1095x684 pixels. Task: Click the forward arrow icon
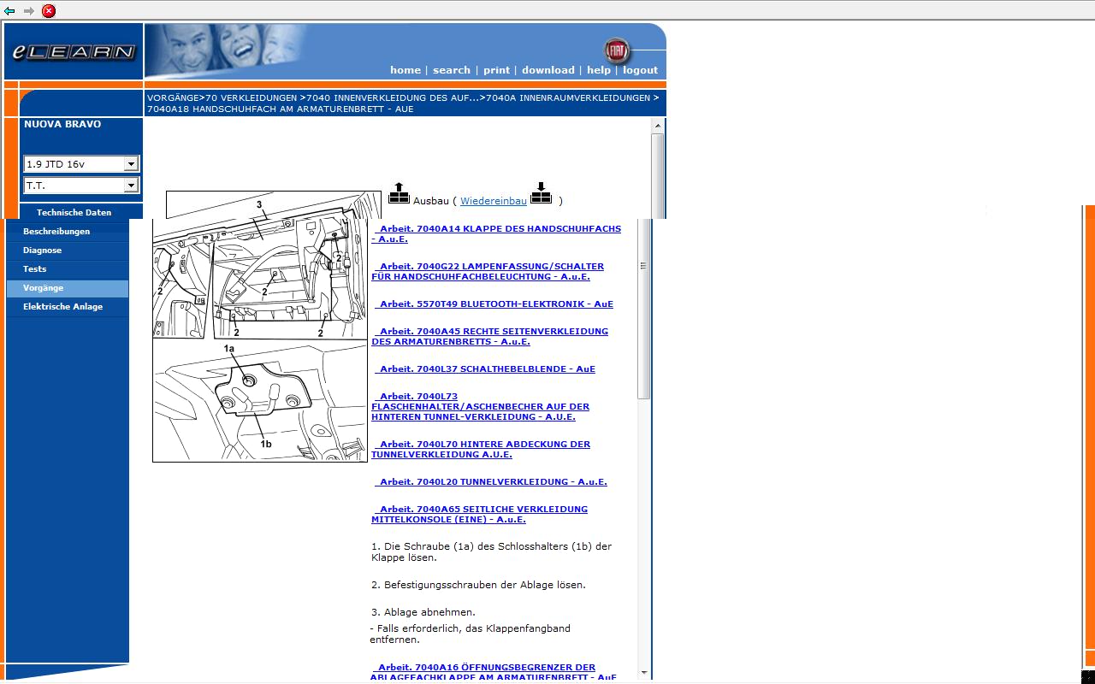pos(28,11)
